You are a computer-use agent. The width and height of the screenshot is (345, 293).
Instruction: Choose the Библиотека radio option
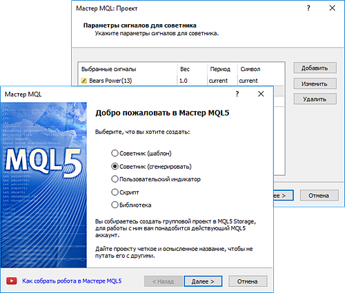[x=131, y=205]
